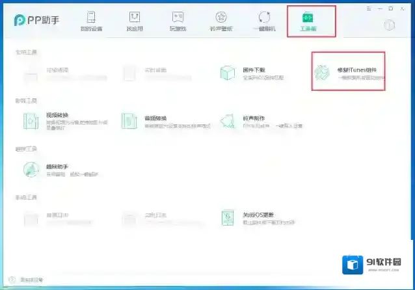Click the 固件下载 firmware cube icon

pyautogui.click(x=226, y=72)
